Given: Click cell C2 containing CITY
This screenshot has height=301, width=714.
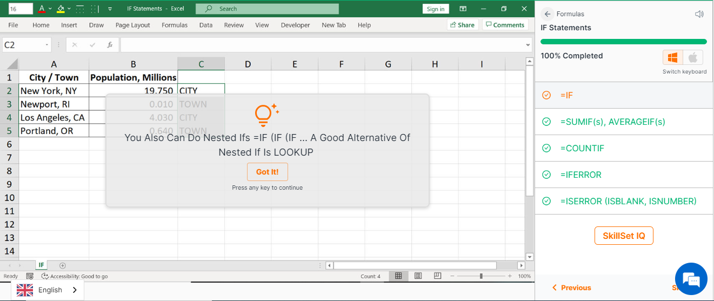Looking at the screenshot, I should click(201, 91).
